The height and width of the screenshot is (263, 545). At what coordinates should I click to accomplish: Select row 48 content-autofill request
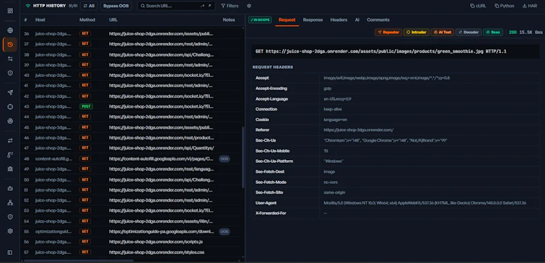click(131, 159)
